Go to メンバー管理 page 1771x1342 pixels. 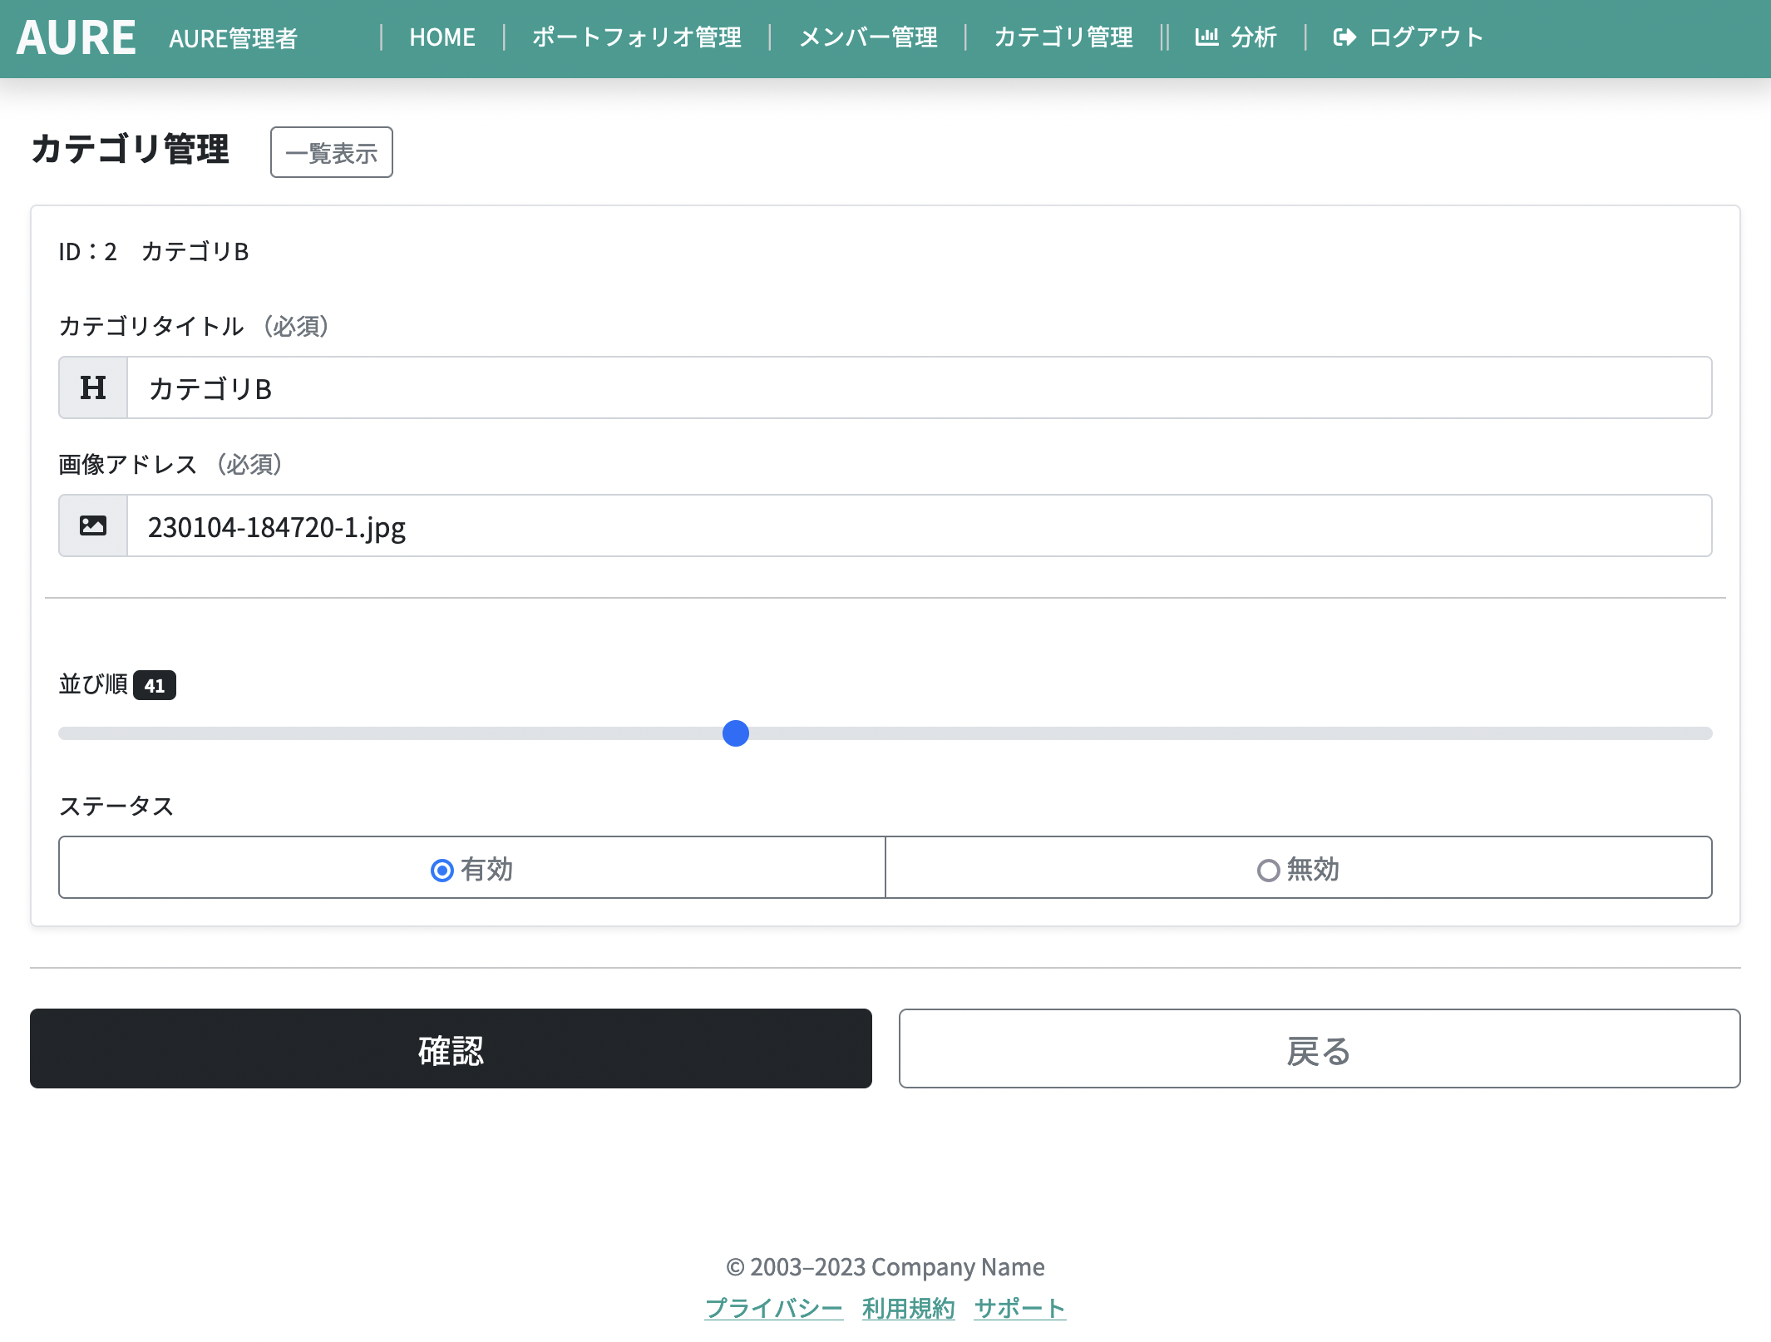(x=868, y=37)
